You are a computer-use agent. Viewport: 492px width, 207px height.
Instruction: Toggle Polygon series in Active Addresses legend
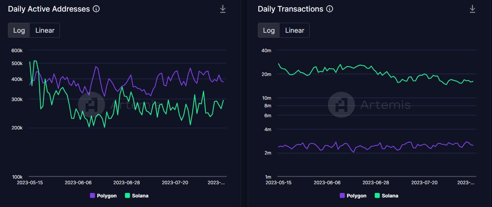click(103, 195)
